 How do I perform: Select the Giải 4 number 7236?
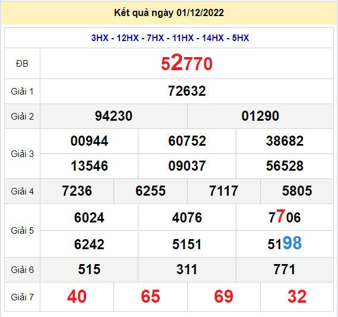point(77,191)
